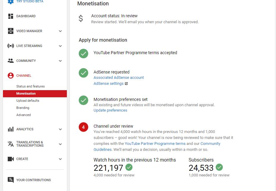Click the green check beside Monetisation preferences set
The image size is (276, 191).
(83, 100)
